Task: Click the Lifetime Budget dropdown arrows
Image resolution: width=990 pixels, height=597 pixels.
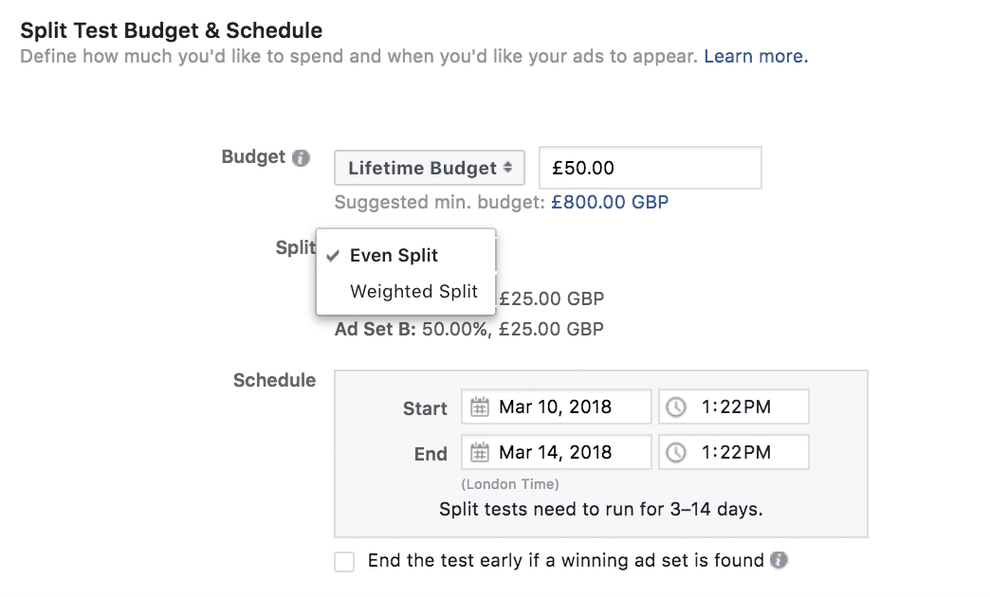Action: click(507, 168)
